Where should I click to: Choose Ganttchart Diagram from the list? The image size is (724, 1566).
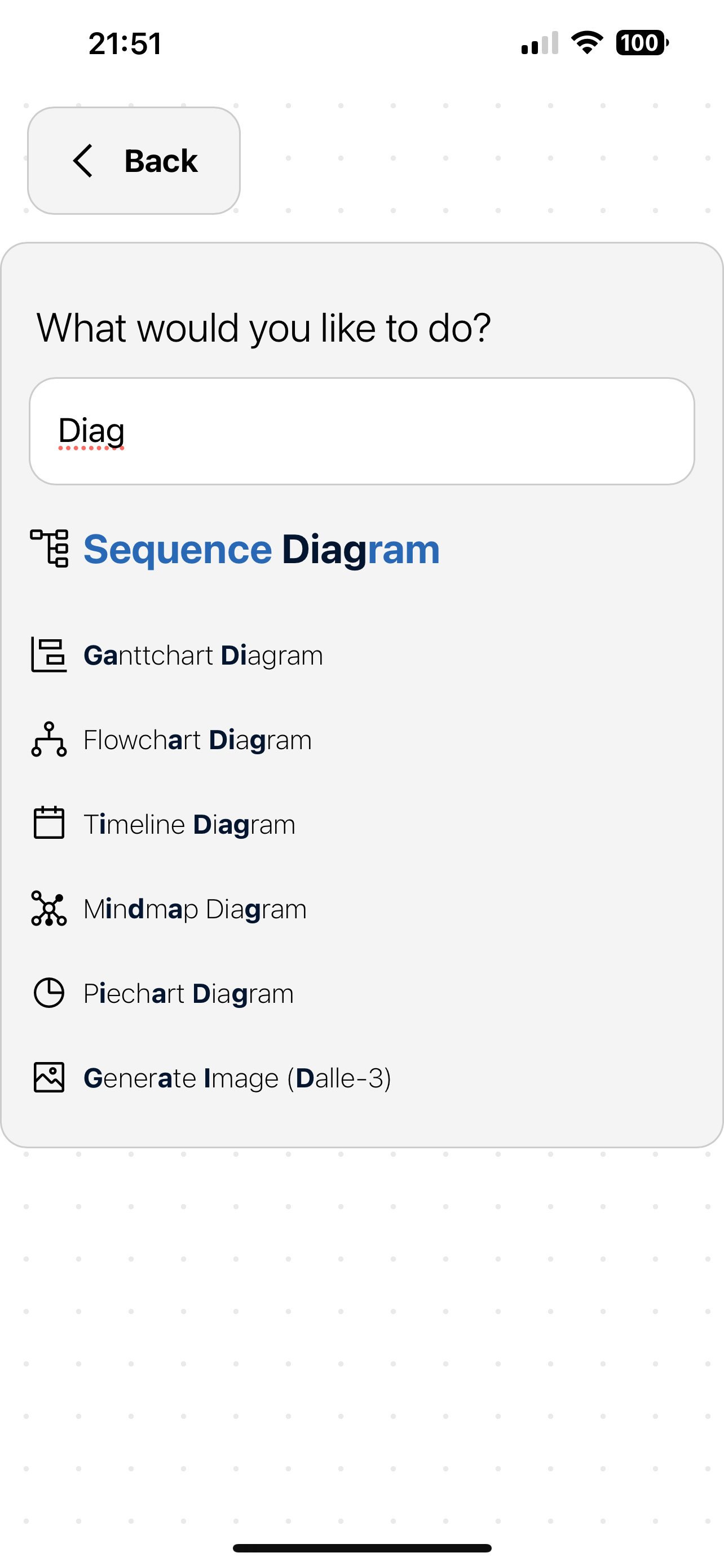(203, 656)
